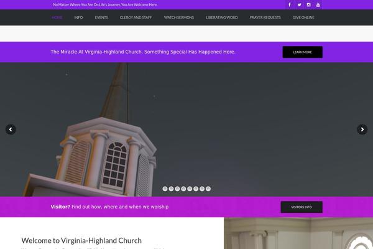Jump to seventh slide dot
Viewport: 373px width, 249px height.
pos(202,189)
